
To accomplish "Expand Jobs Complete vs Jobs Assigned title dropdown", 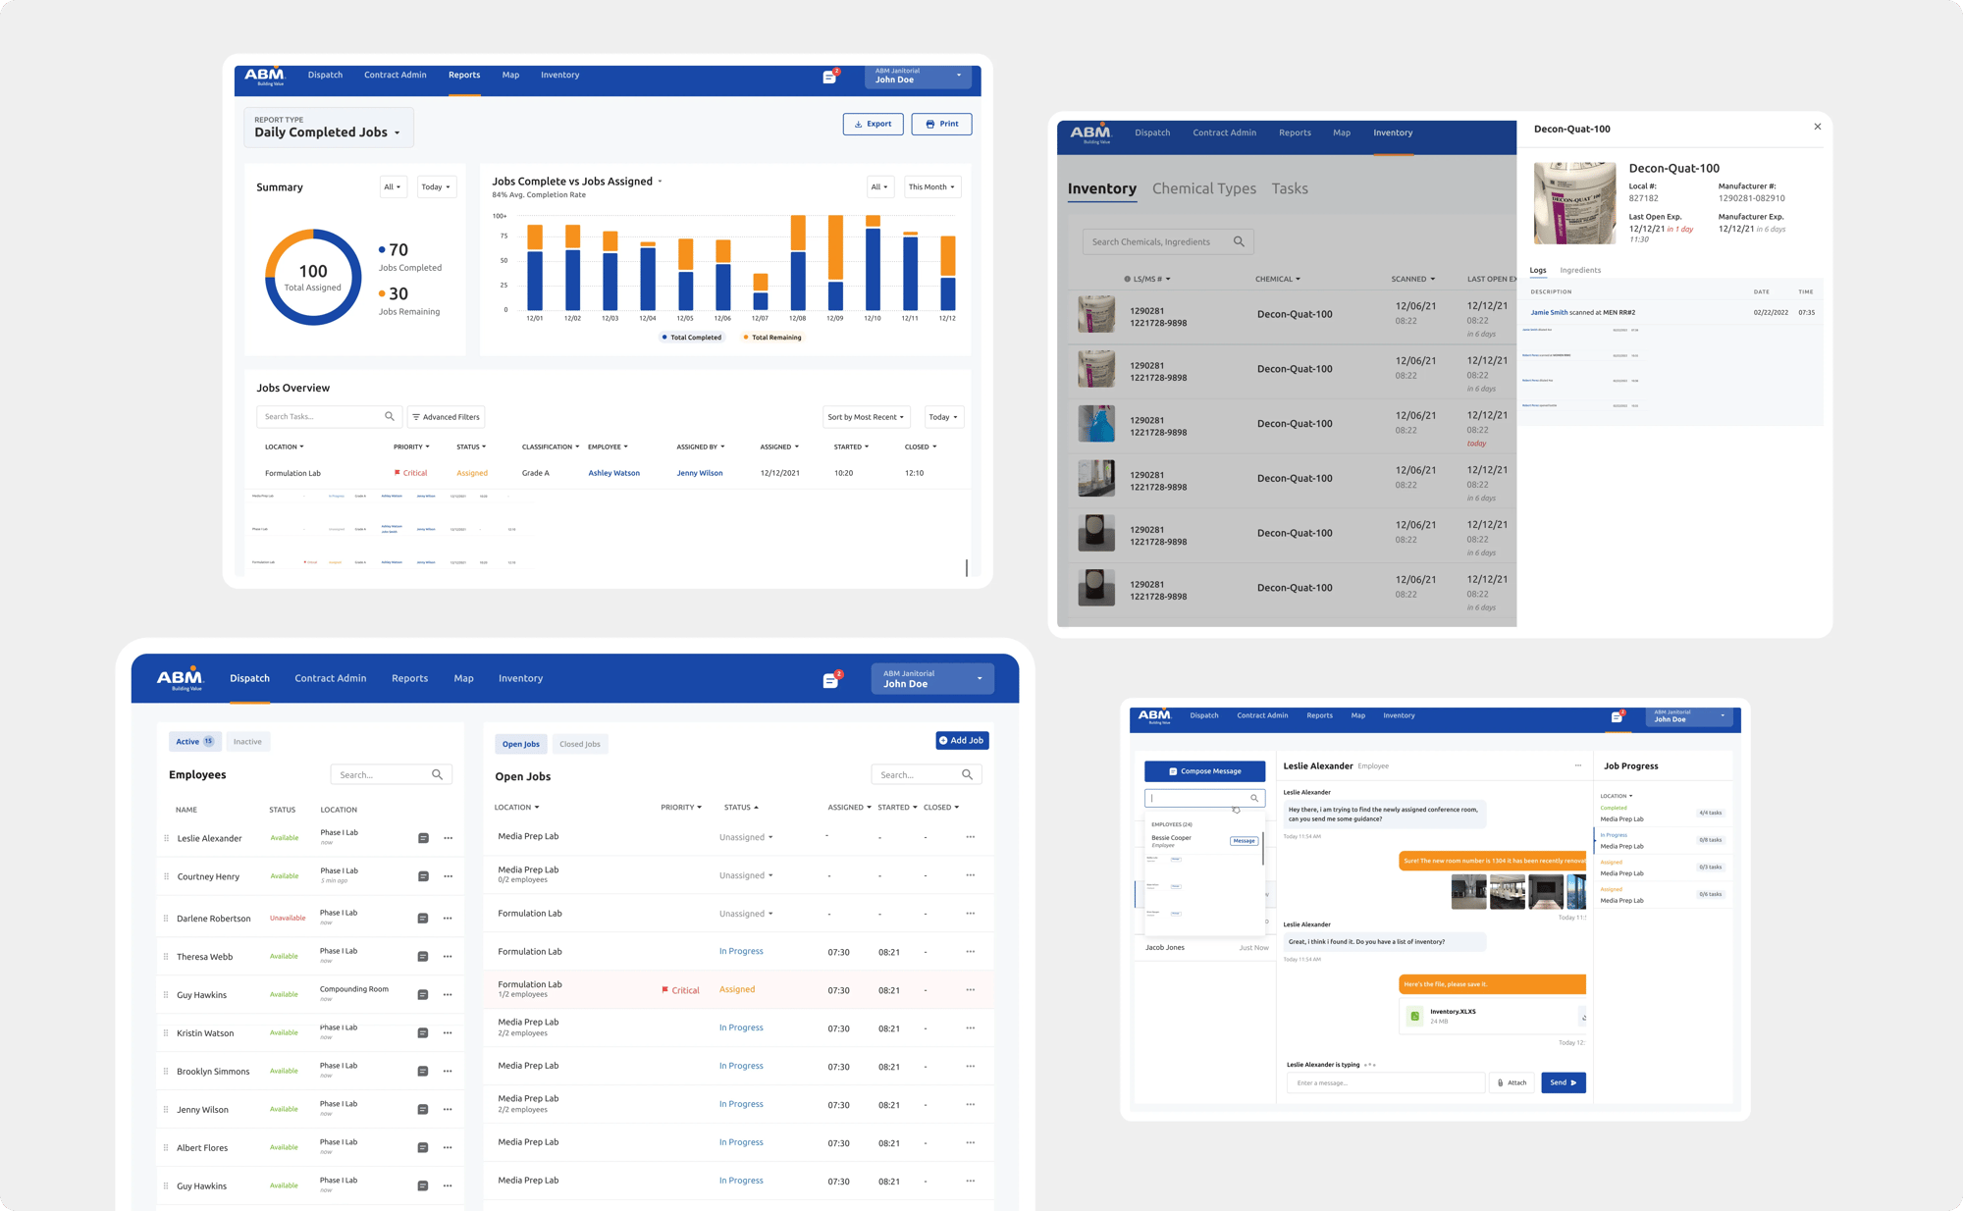I will tap(660, 182).
